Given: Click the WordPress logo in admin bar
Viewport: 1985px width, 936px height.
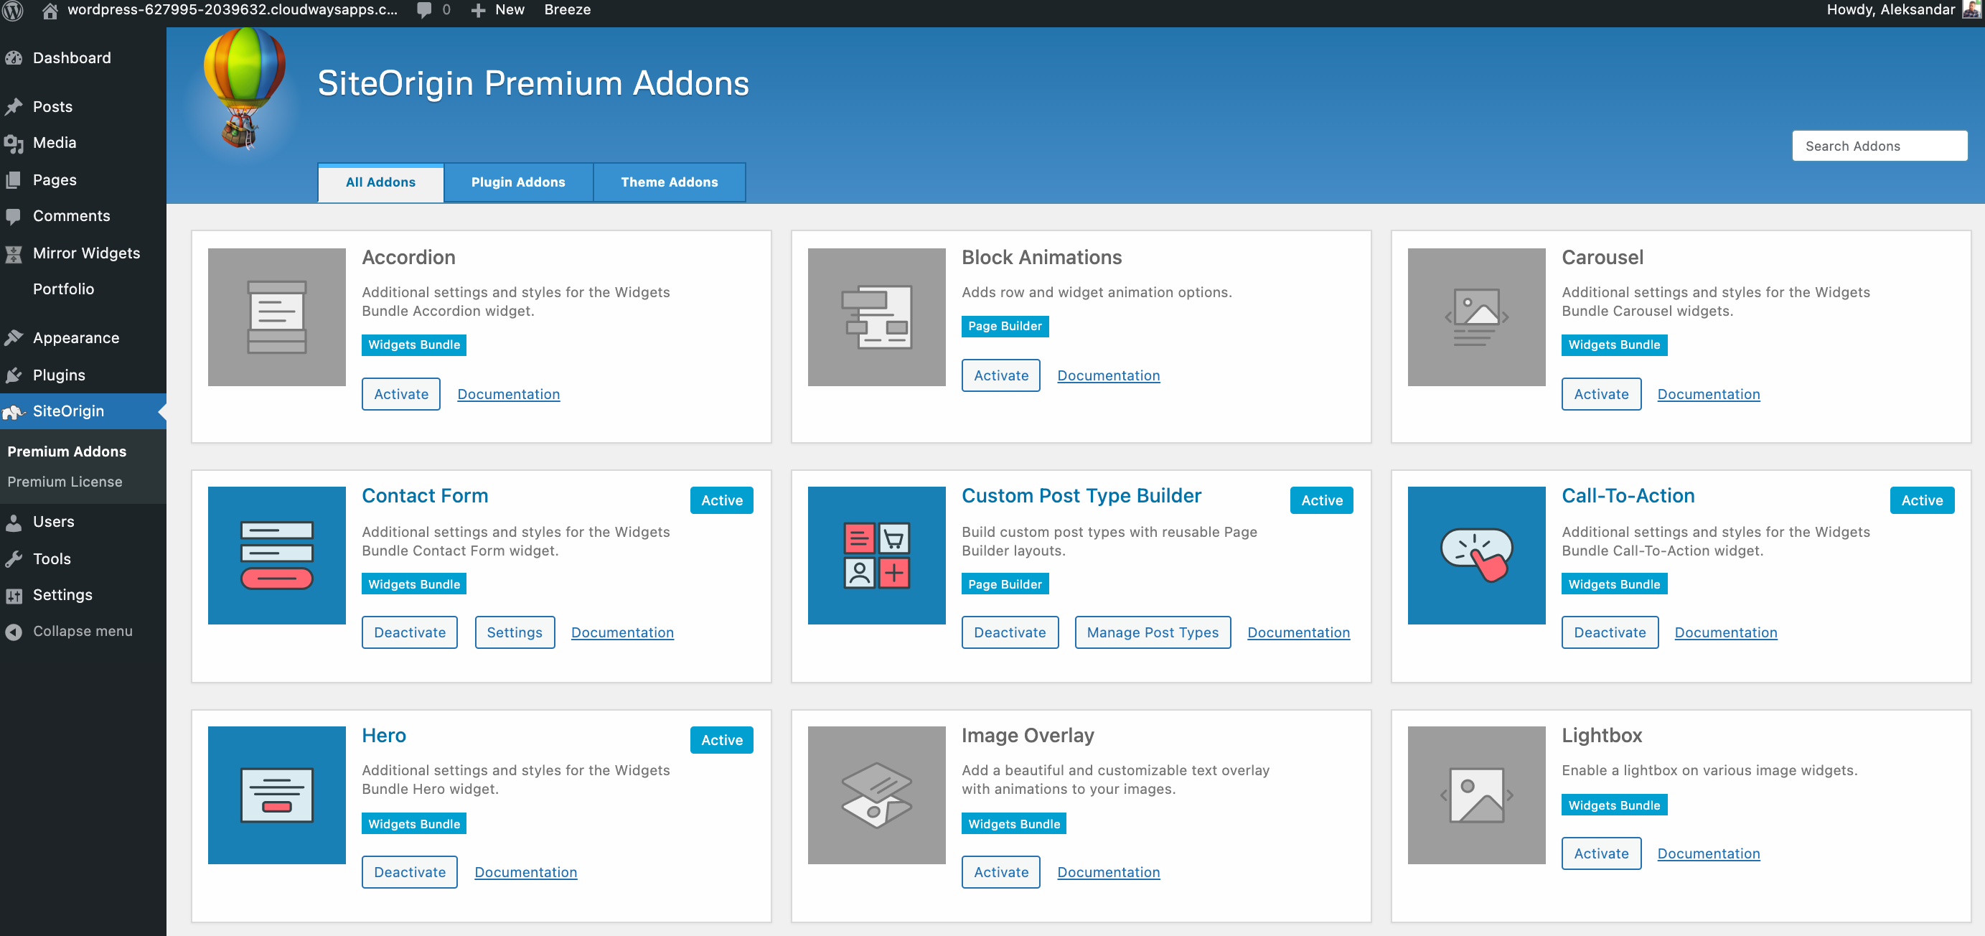Looking at the screenshot, I should (13, 10).
